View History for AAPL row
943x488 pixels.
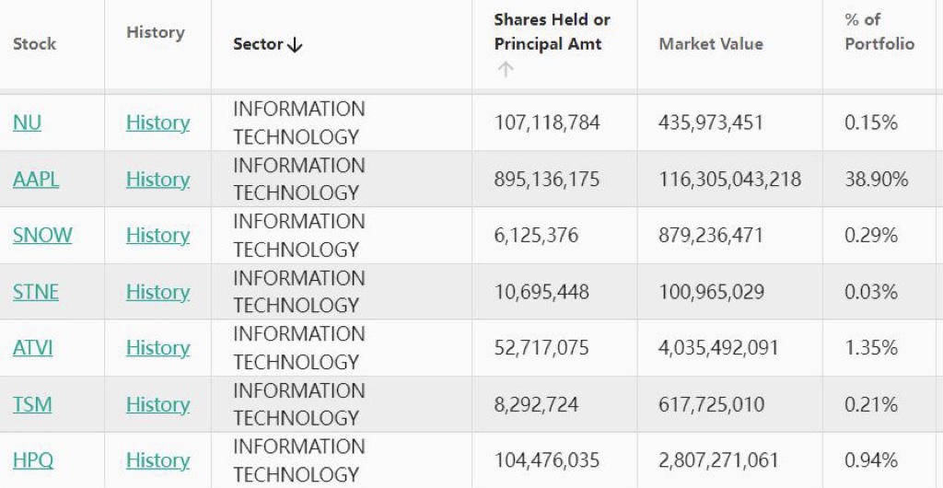157,179
